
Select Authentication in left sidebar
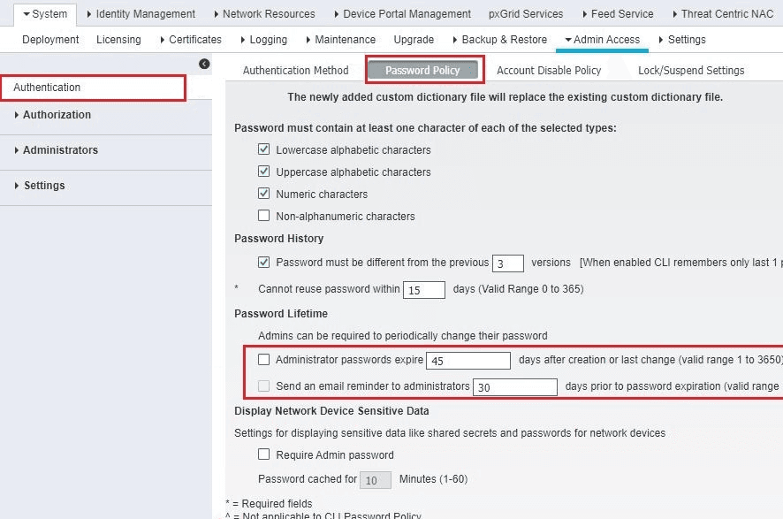click(x=47, y=88)
